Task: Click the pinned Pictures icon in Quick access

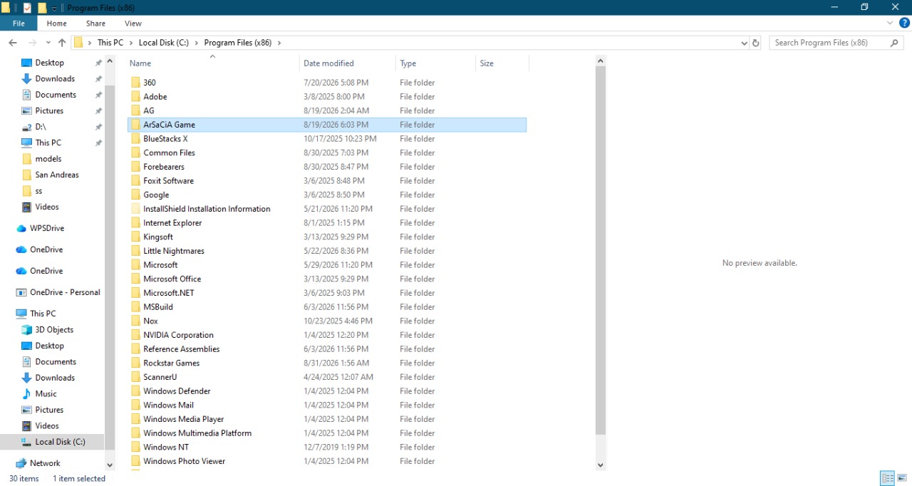Action: [27, 110]
